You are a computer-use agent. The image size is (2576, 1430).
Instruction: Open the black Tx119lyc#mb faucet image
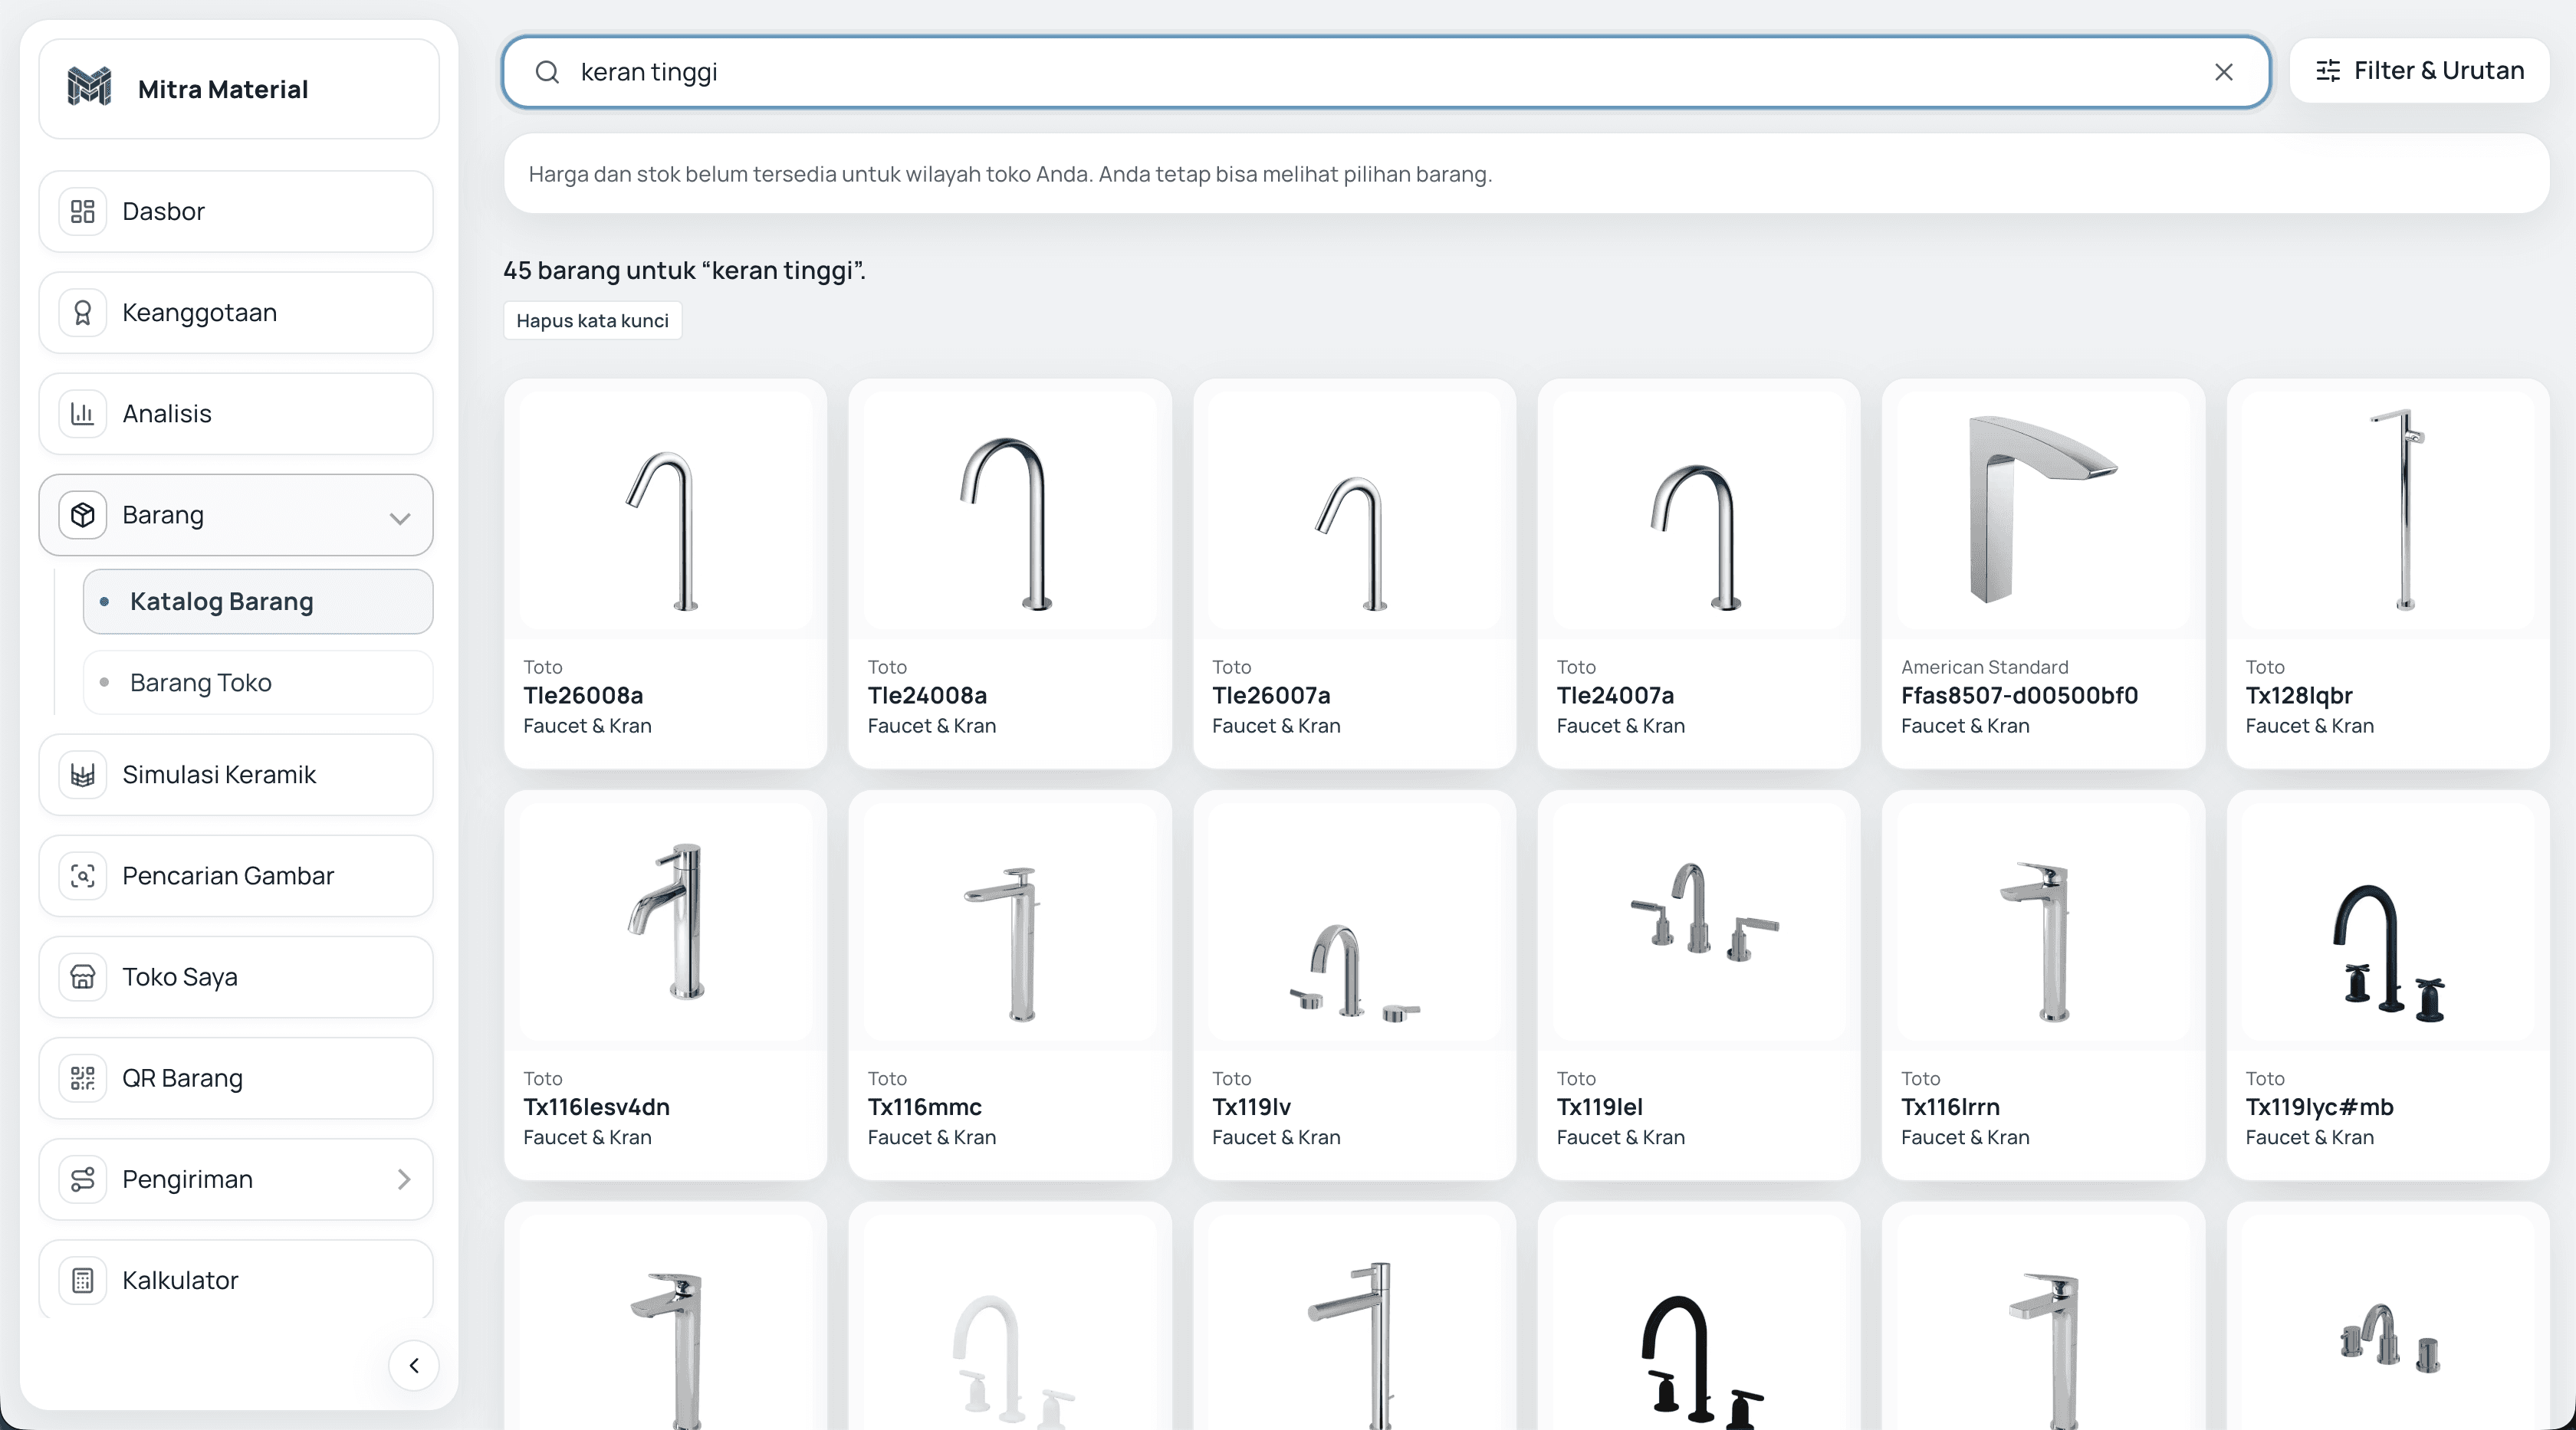2387,921
